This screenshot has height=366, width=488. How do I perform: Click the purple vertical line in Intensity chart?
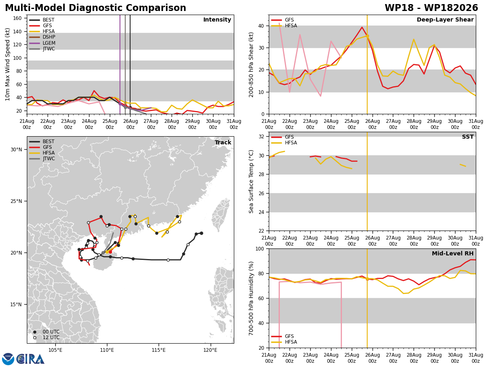tap(120, 64)
